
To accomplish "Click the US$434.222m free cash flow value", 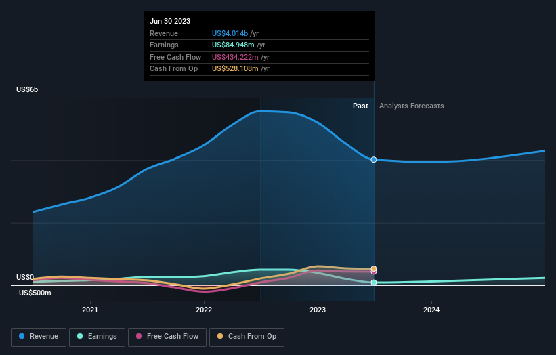I will [x=235, y=57].
